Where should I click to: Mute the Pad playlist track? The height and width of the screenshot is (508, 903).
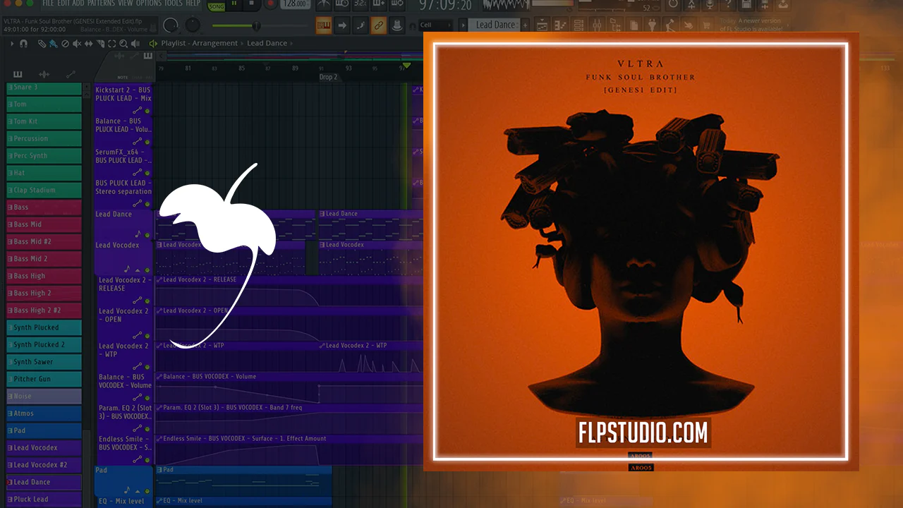coord(147,491)
